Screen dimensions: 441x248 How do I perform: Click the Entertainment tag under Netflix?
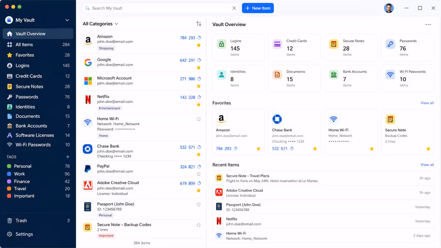[110, 108]
